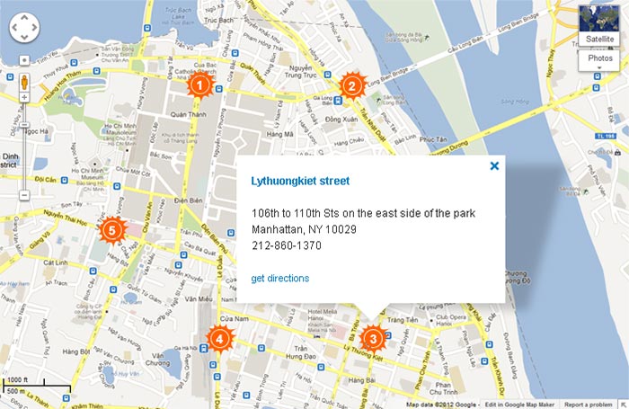629x409 pixels.
Task: Click the Report a problem link
Action: (589, 405)
